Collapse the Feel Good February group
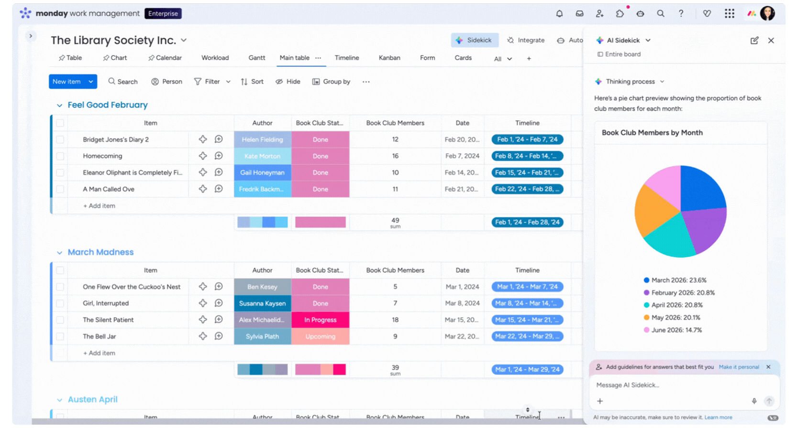Viewport: 798px width, 428px height. coord(59,106)
